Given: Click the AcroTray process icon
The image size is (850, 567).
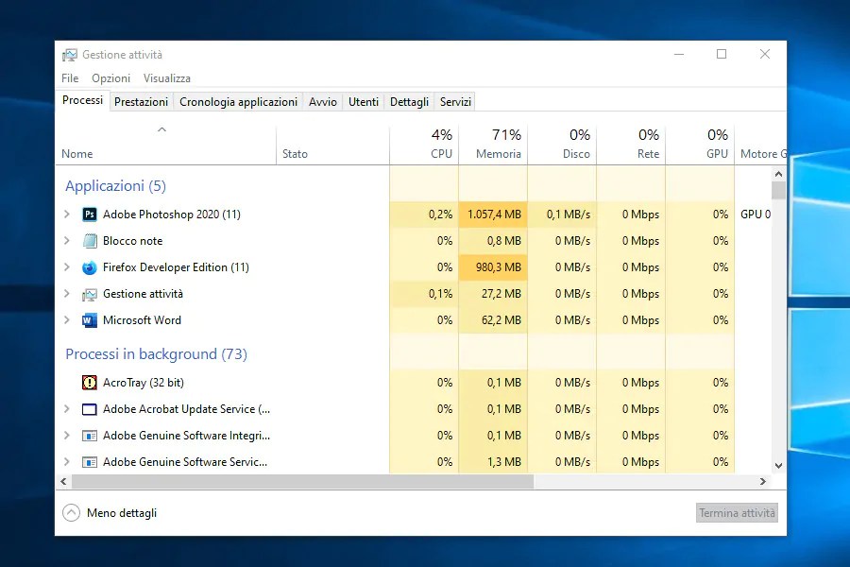Looking at the screenshot, I should [90, 383].
